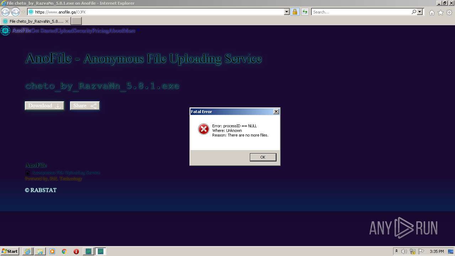Click the © RABSTAT footer text
This screenshot has width=455, height=256.
41,190
